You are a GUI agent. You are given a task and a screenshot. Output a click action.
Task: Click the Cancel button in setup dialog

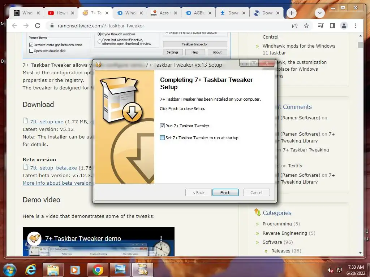(256, 193)
